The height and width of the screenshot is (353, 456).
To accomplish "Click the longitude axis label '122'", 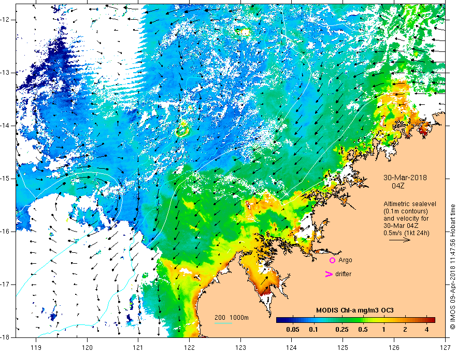I will click(x=189, y=347).
